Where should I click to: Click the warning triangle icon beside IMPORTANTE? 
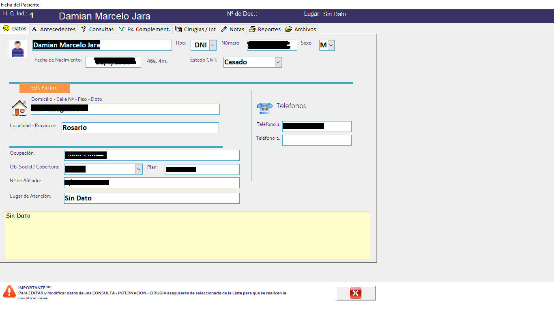pos(9,291)
